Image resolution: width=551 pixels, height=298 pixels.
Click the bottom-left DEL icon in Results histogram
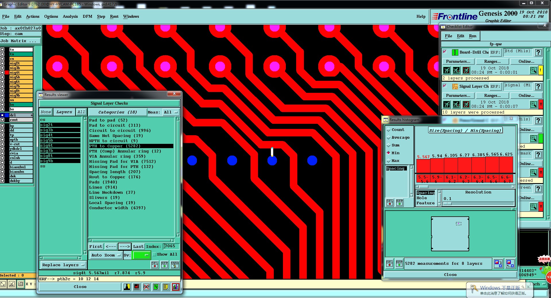click(x=389, y=263)
